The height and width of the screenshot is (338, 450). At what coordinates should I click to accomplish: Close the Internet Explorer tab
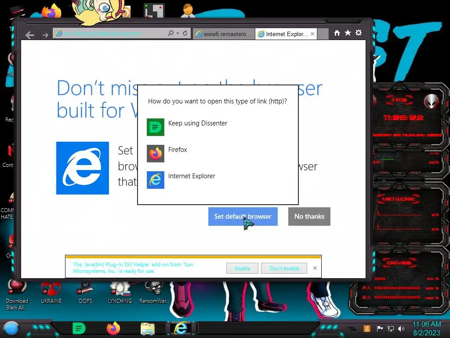[x=312, y=34]
